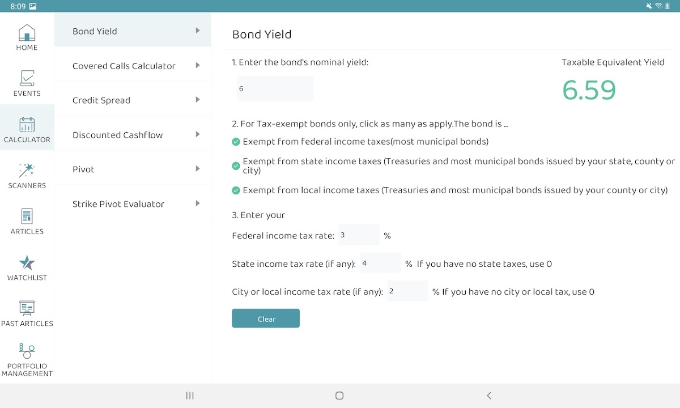Tap the Android back navigation button
Image resolution: width=680 pixels, height=408 pixels.
coord(489,396)
